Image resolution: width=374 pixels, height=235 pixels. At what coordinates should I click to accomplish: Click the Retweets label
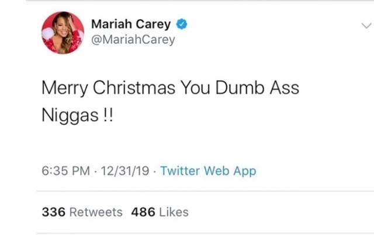point(96,212)
